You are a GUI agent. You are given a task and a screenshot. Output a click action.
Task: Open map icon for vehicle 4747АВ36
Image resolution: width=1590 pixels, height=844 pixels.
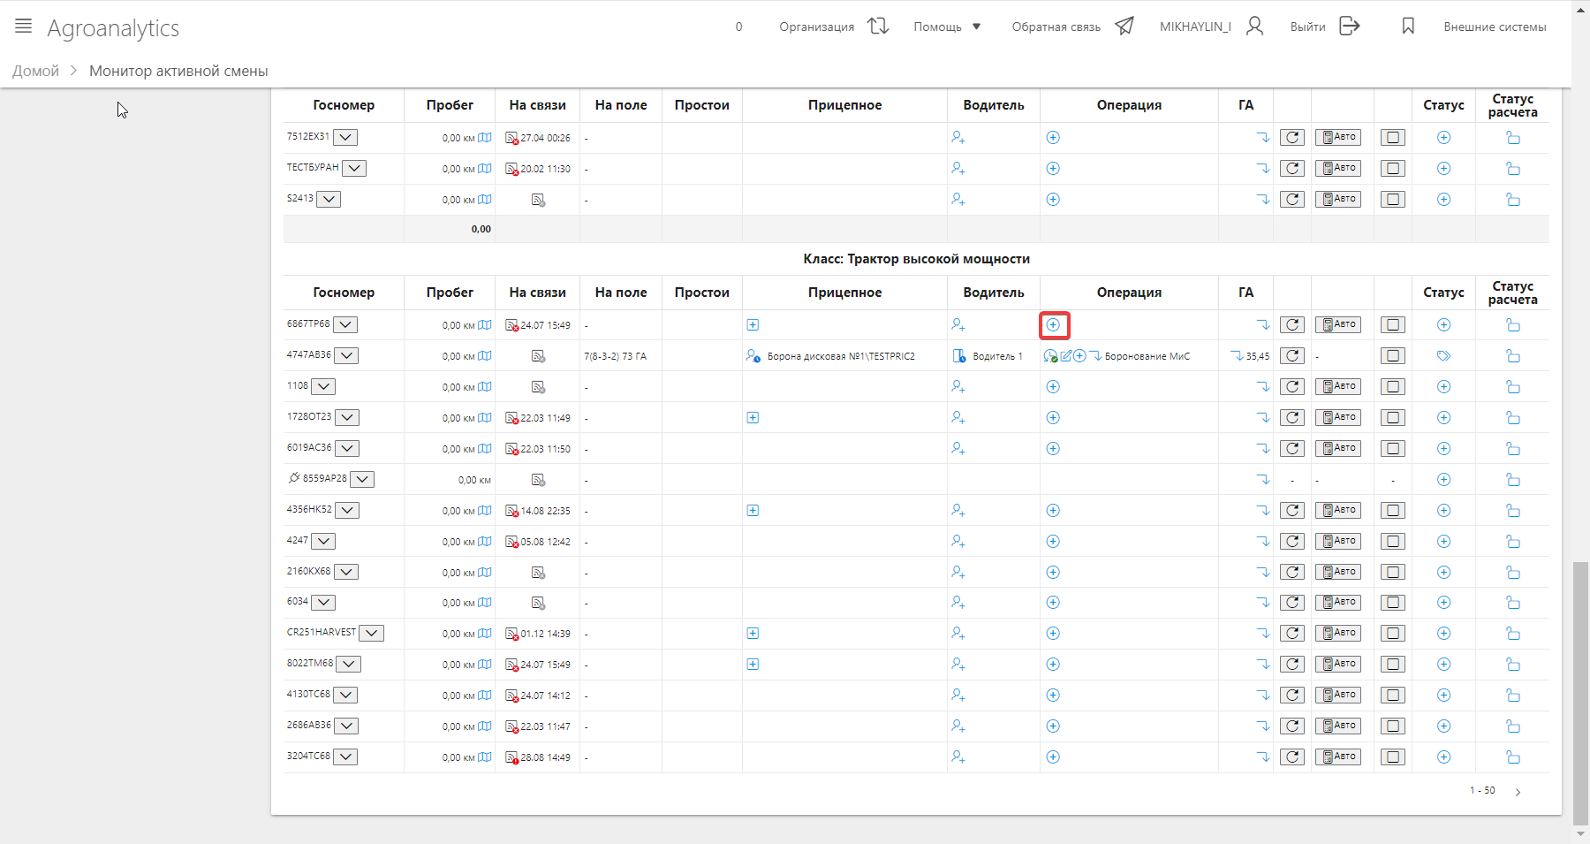484,356
